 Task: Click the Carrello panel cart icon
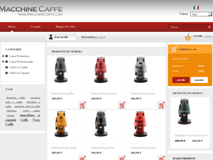[x=174, y=49]
